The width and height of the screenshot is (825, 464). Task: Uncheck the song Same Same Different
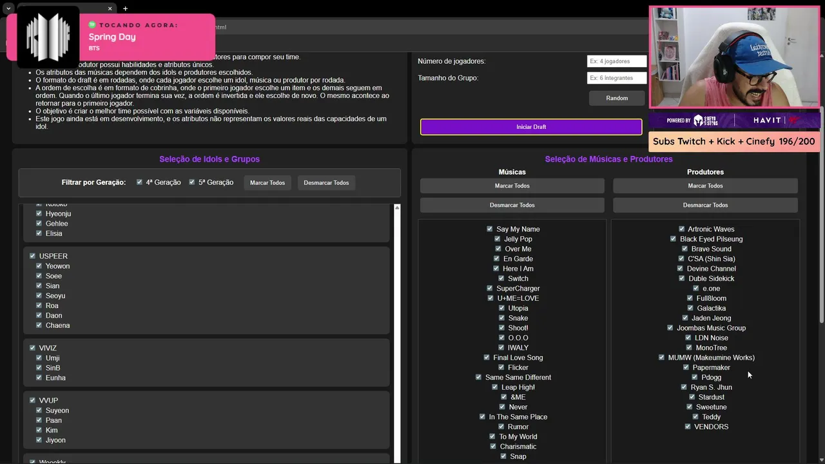479,377
